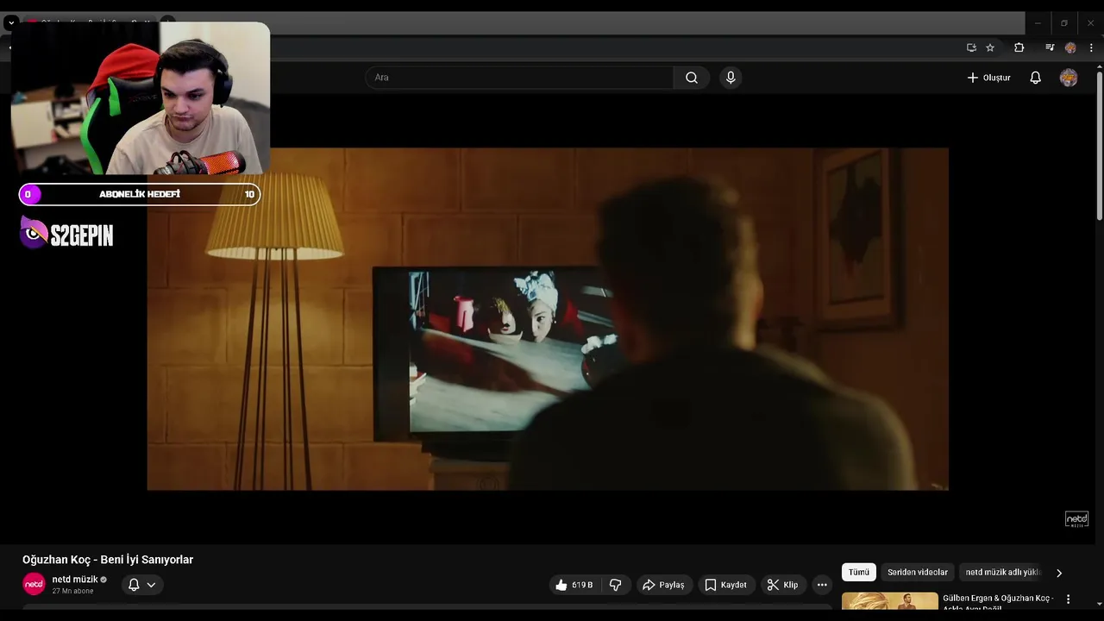
Task: Click the video player to pause playback
Action: [548, 319]
